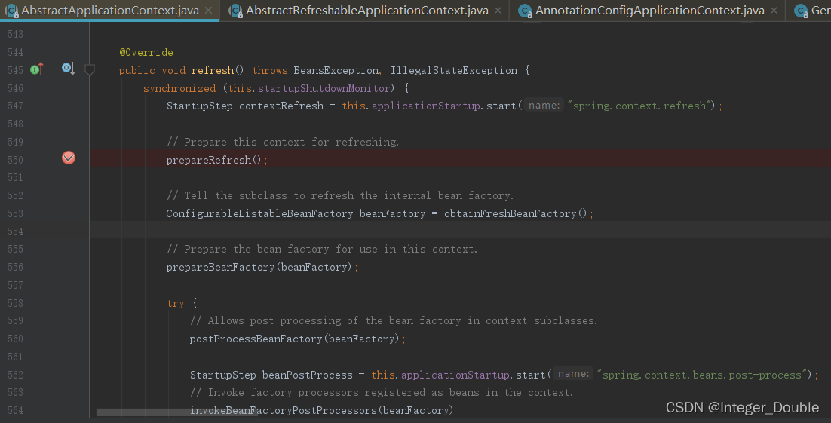Close AnnotationConfigApplicationContext.java tab
This screenshot has width=831, height=423.
[x=774, y=10]
